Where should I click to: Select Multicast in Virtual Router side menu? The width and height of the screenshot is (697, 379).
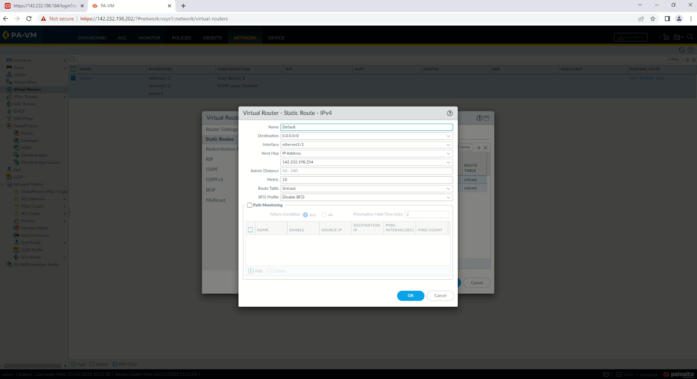click(x=216, y=200)
